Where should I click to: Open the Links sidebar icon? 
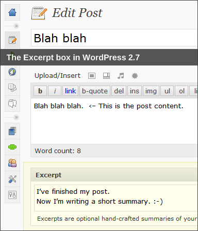[12, 72]
